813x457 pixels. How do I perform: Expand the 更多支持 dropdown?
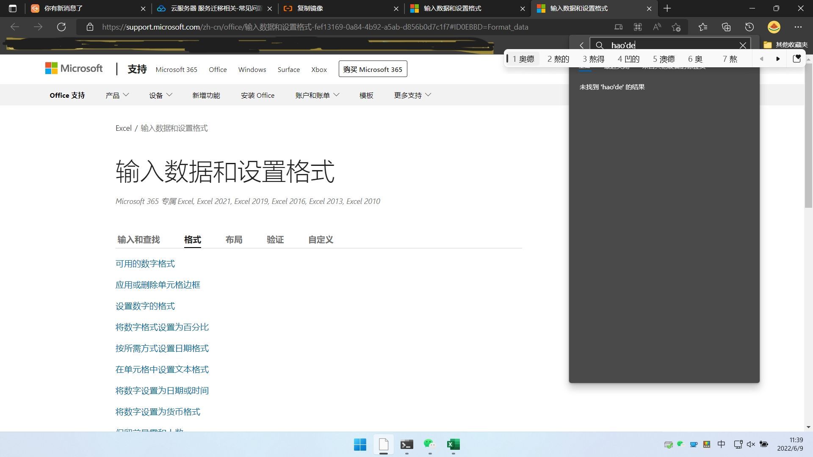pyautogui.click(x=412, y=95)
